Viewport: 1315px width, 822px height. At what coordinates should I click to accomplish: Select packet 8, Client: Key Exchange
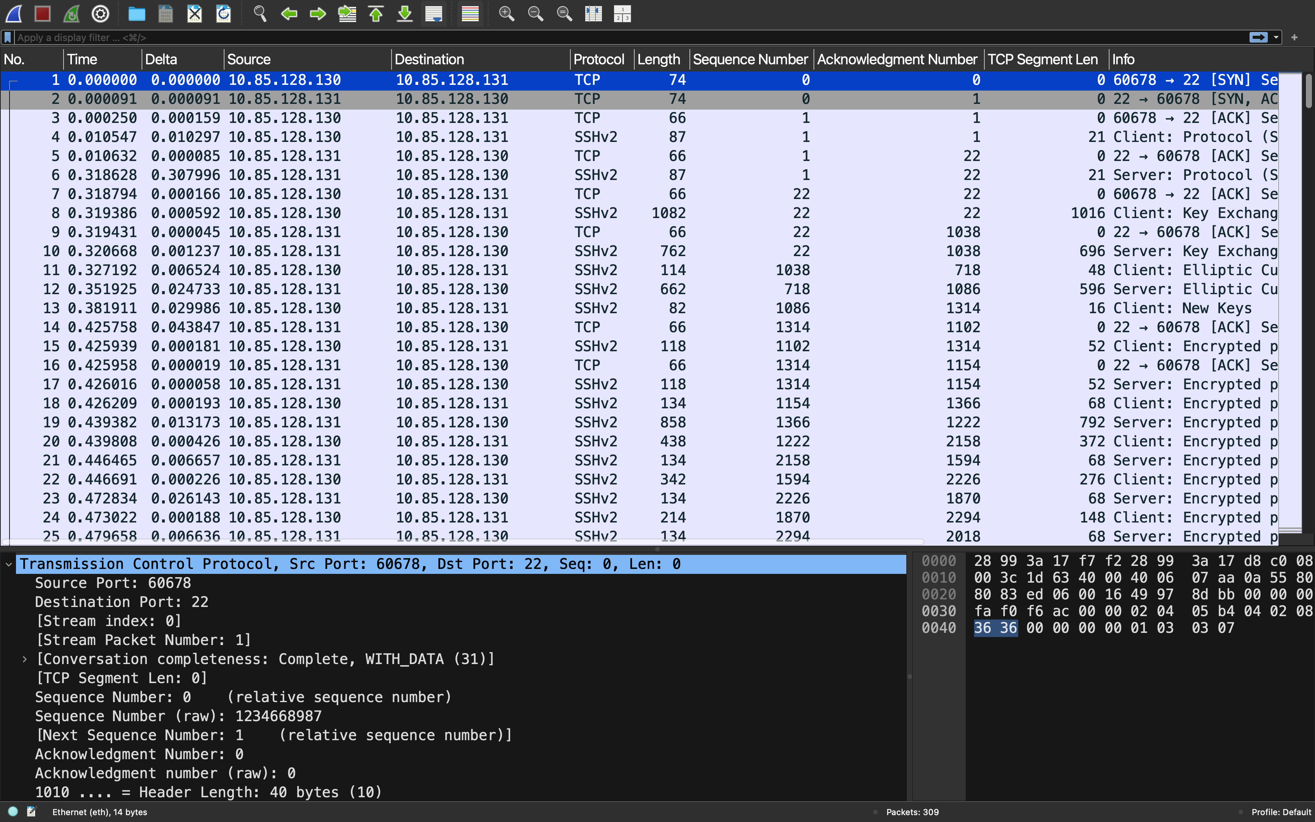coord(639,213)
